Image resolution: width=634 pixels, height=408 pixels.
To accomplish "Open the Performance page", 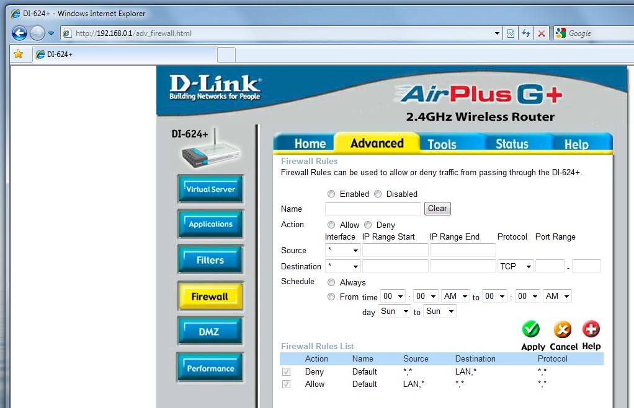I will [x=210, y=368].
